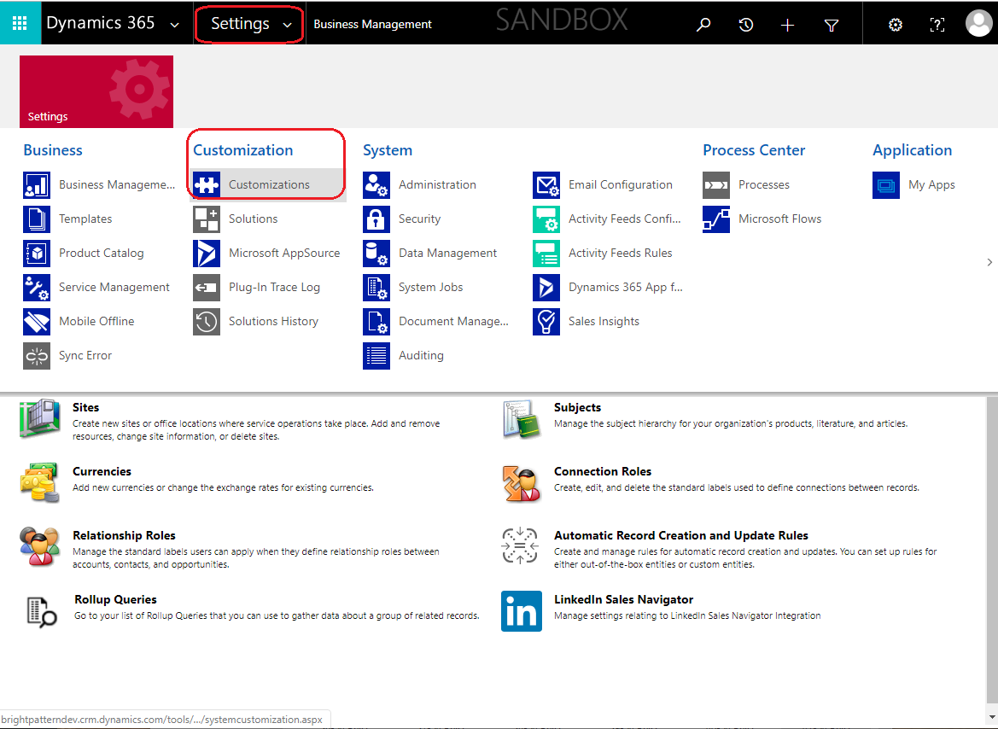Open the user profile avatar
Screen dimensions: 998x729
click(x=978, y=23)
